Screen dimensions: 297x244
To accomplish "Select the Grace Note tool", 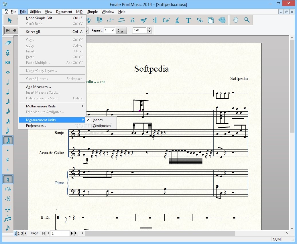I will [8, 228].
